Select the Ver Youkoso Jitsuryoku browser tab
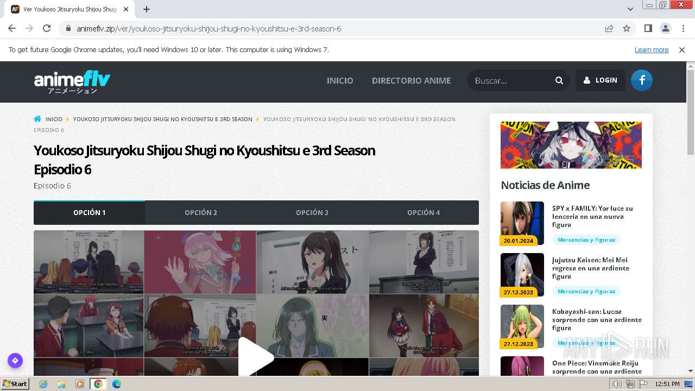This screenshot has height=391, width=695. tap(69, 9)
